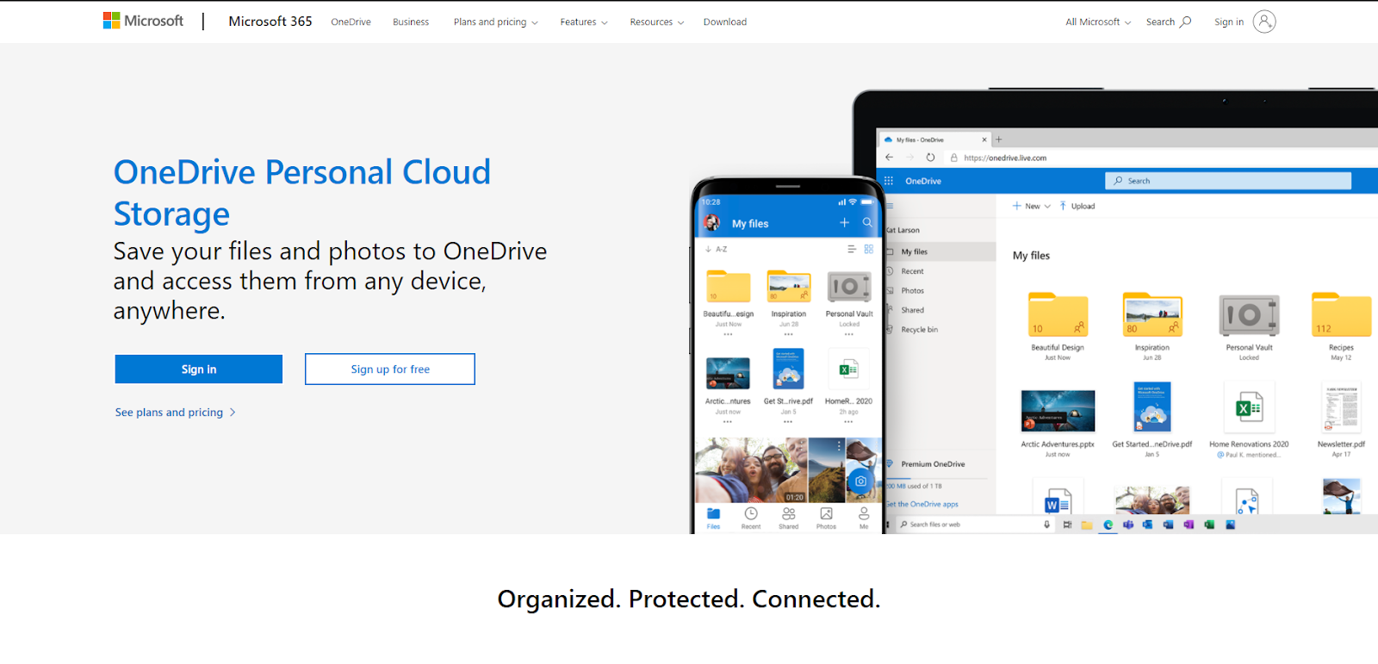Switch to list view in phone mockup
The width and height of the screenshot is (1378, 664).
[852, 249]
